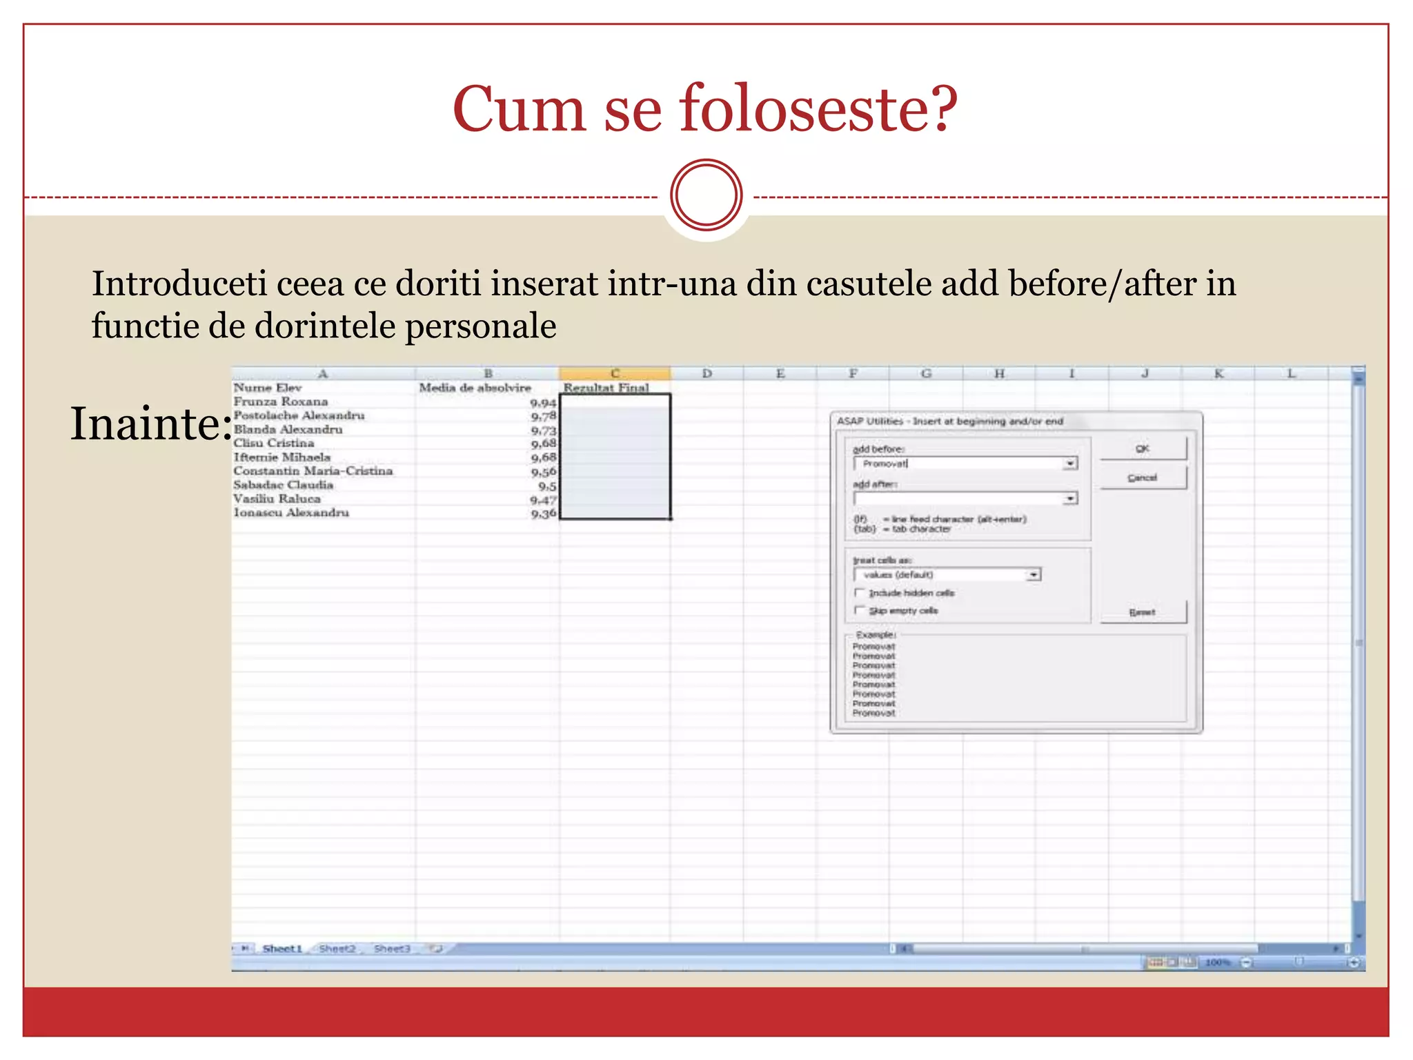Click the insert new worksheet icon

click(x=436, y=949)
